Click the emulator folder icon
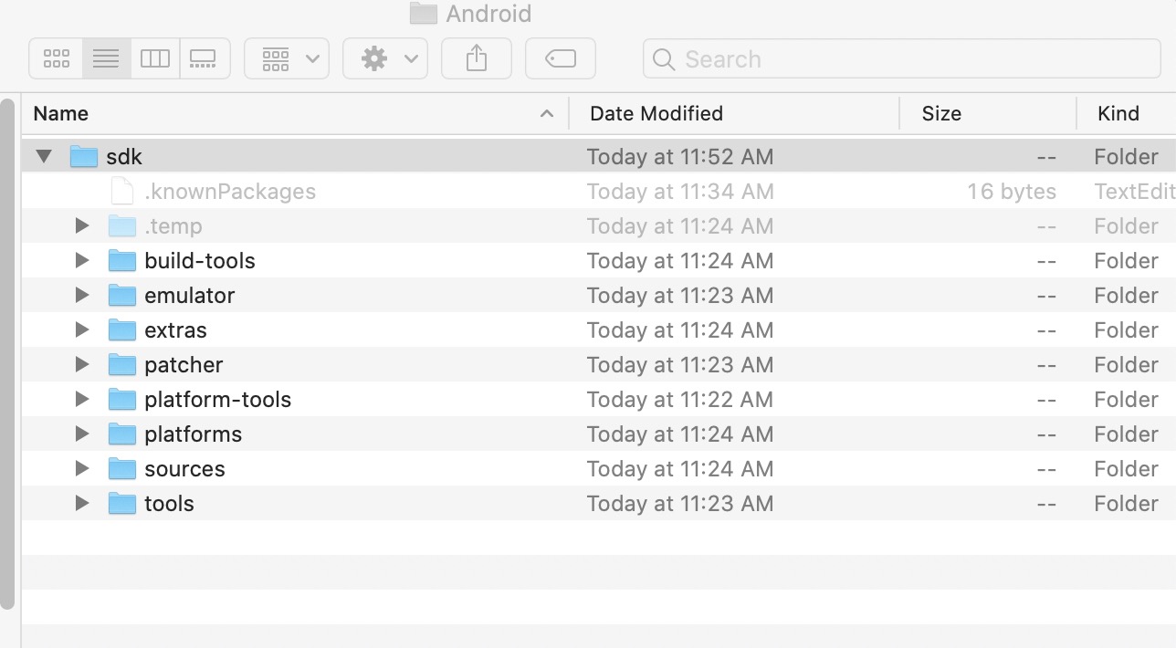Screen dimensions: 1176x648 point(122,295)
